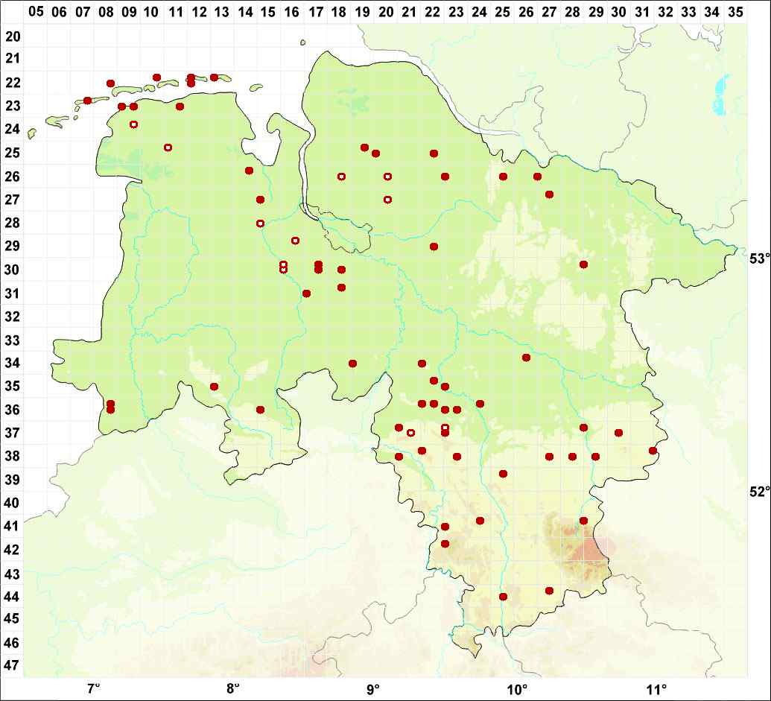
Task: Select row header label 24
Action: click(13, 130)
